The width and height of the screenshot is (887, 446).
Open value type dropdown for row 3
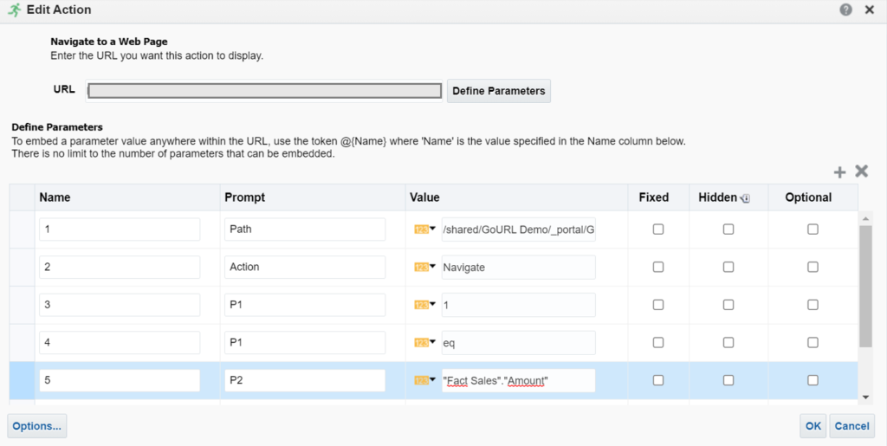[424, 305]
